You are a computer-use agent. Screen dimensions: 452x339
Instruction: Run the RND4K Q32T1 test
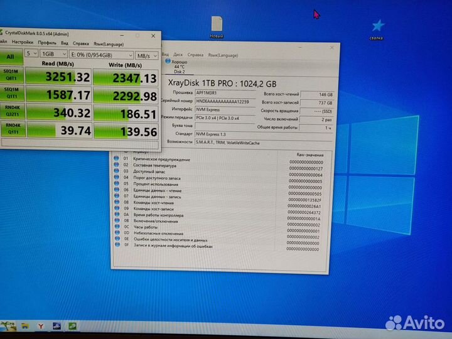pos(13,110)
